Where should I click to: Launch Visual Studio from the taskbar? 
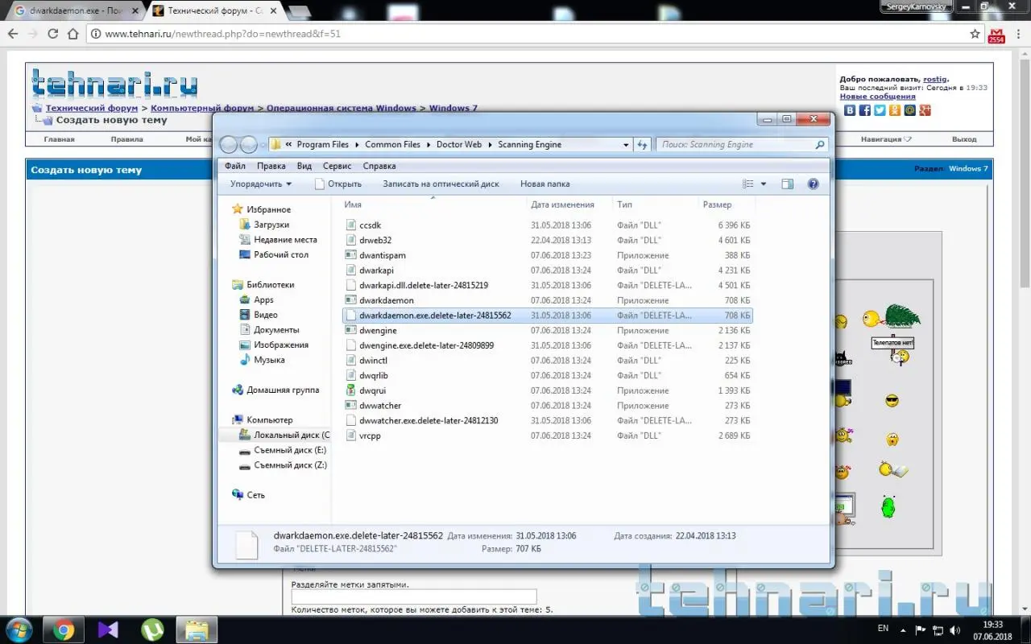coord(108,630)
